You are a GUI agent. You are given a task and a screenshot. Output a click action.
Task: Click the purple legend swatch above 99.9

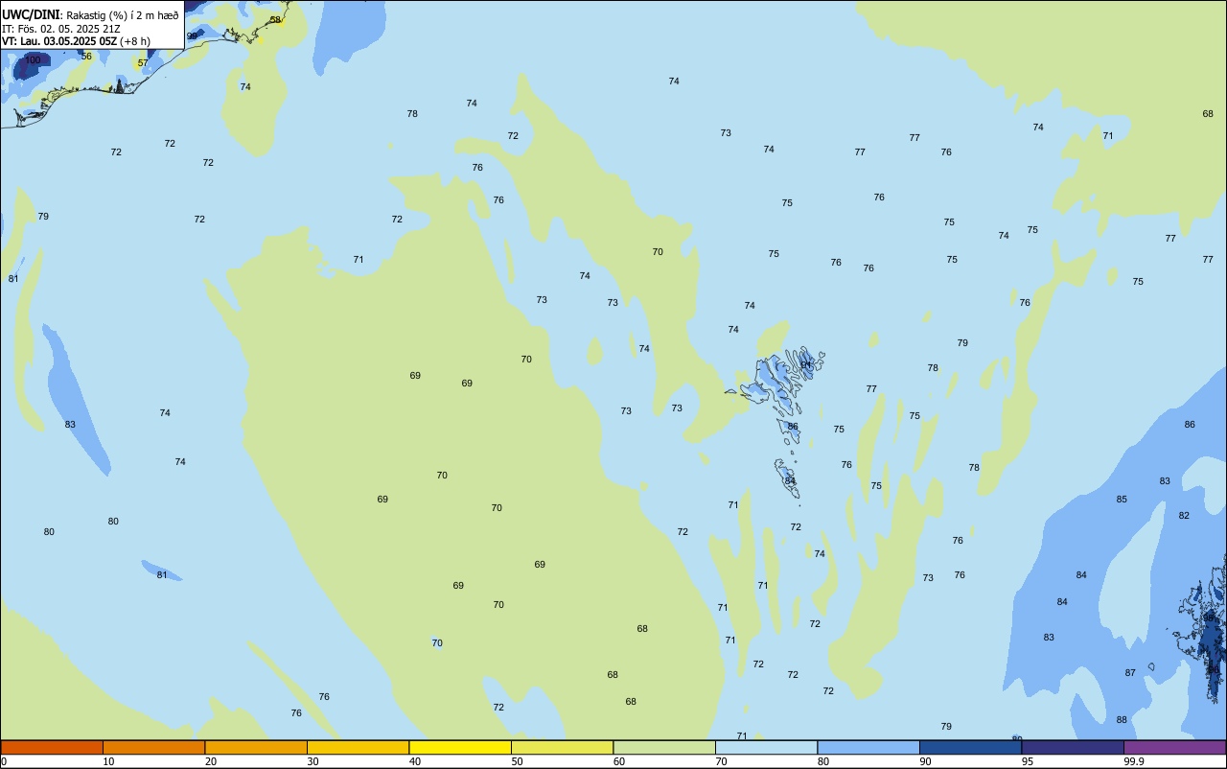pyautogui.click(x=1174, y=747)
